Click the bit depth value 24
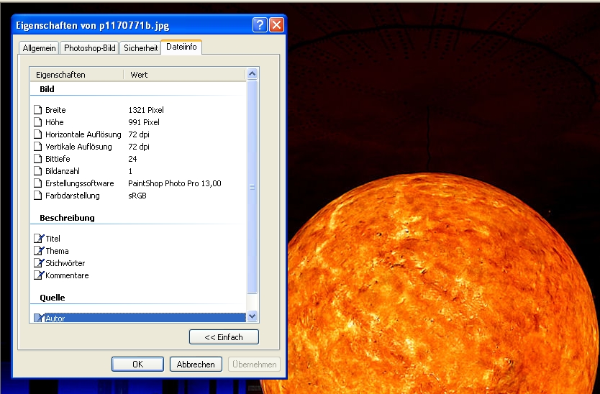 point(132,159)
